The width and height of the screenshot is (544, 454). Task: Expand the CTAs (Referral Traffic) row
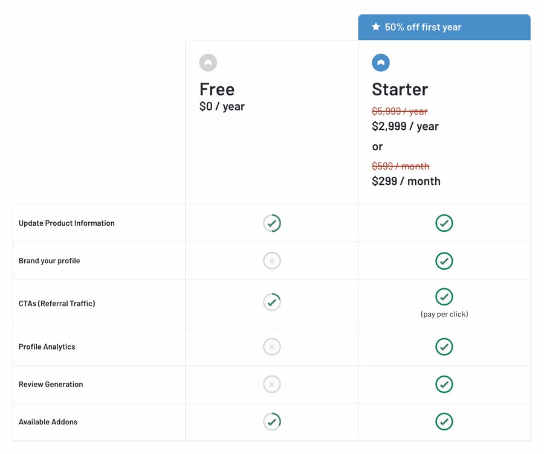pos(57,303)
